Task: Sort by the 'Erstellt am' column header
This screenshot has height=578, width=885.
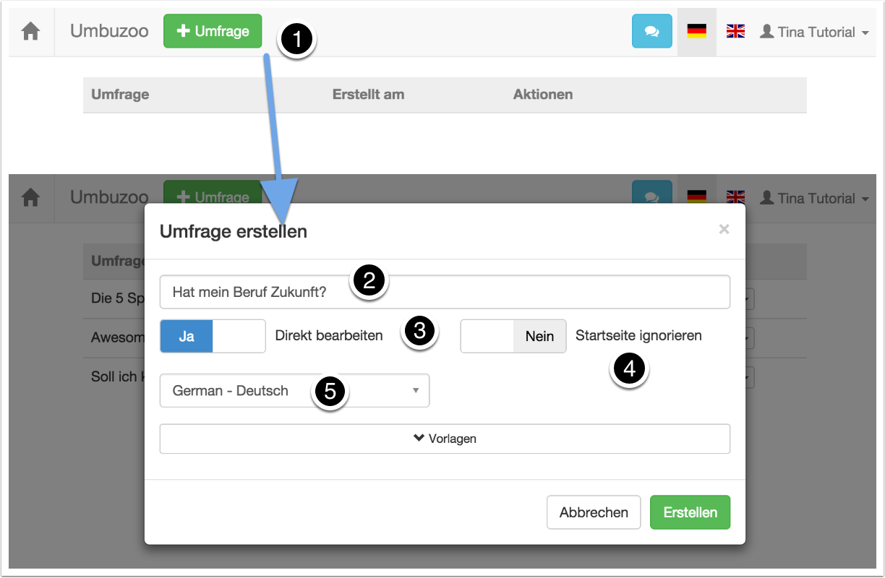Action: [x=368, y=95]
